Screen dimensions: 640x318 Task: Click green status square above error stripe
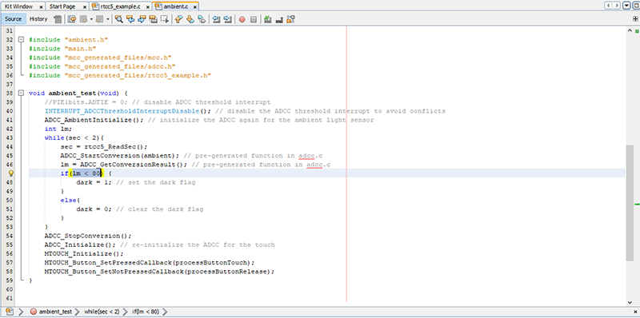[636, 31]
